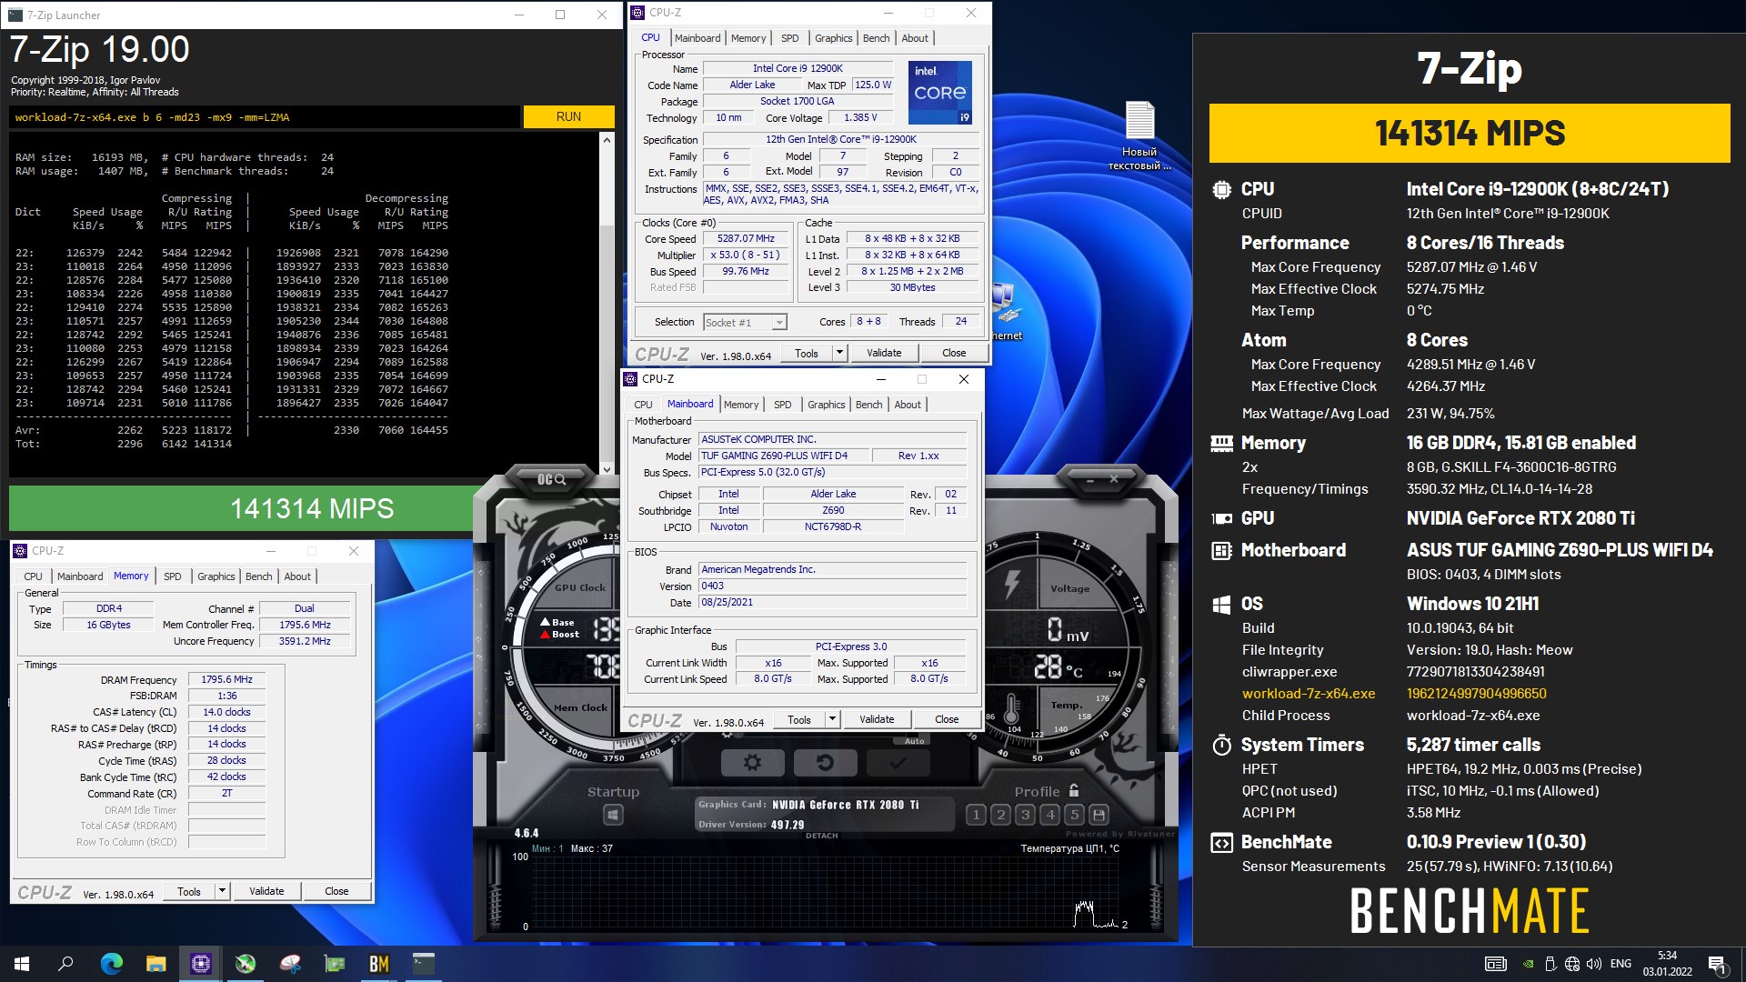This screenshot has width=1746, height=982.
Task: Click the Afterburner GPU Clock gauge label
Action: pyautogui.click(x=580, y=588)
